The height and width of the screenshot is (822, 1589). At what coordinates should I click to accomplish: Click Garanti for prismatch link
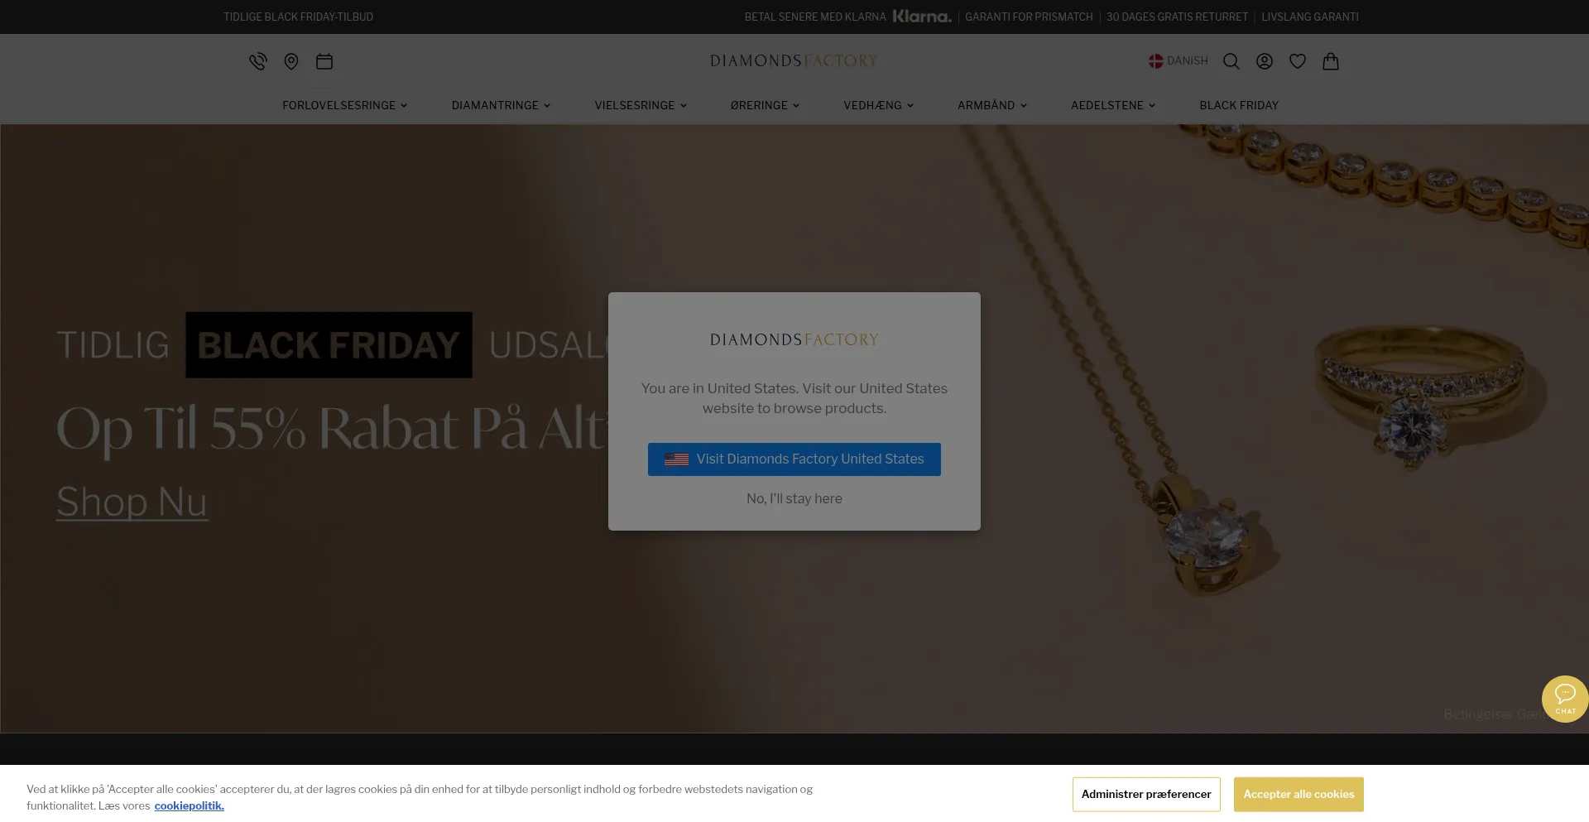[1029, 17]
